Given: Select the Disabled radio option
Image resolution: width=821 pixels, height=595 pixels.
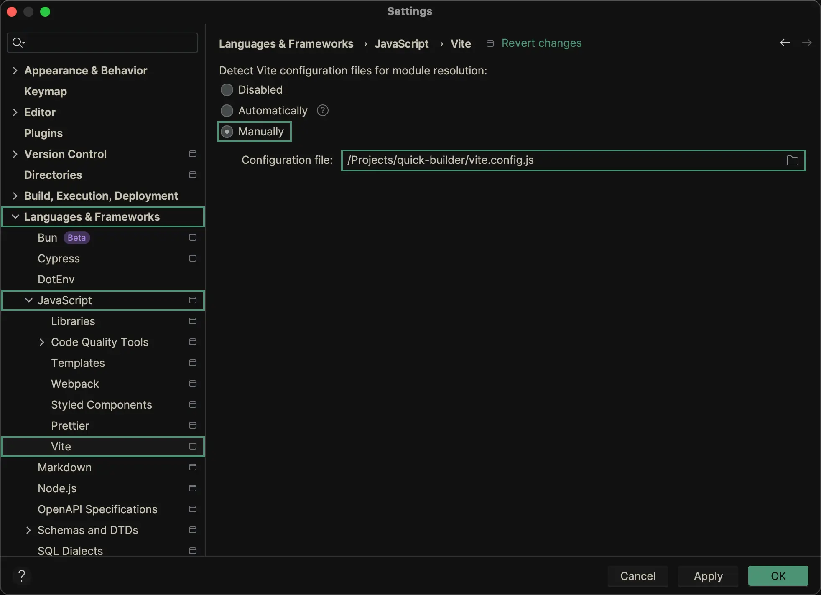Looking at the screenshot, I should click(x=227, y=90).
